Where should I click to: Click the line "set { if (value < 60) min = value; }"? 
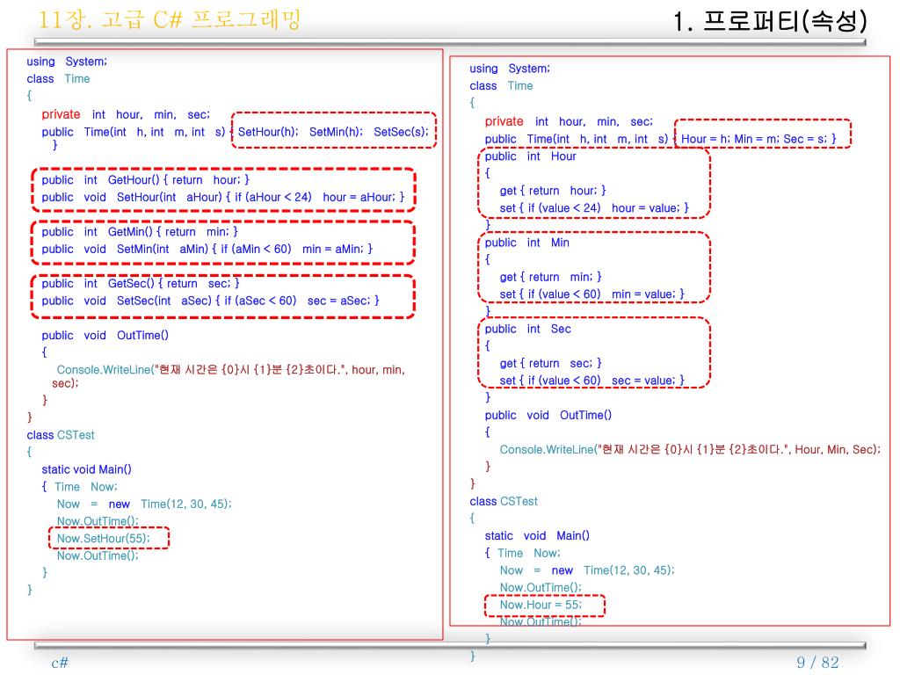(x=592, y=294)
